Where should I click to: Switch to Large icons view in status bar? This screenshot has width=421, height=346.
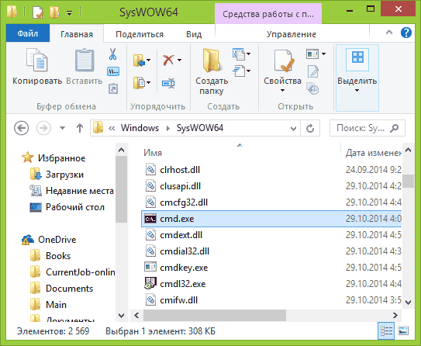tap(403, 331)
